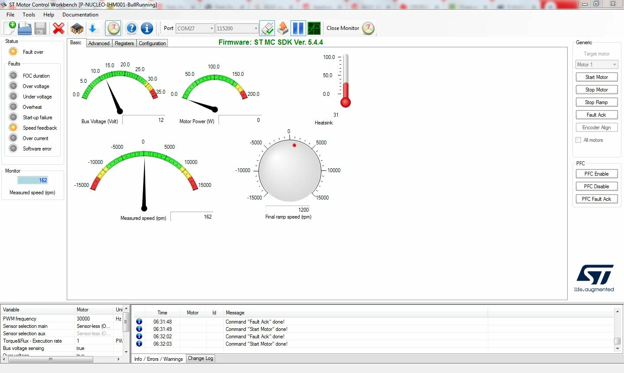Click the Stop Ramp button

(x=597, y=102)
